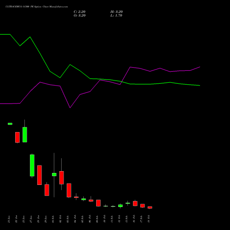Viewport: 230px width, 230px height.
Task: Select the 10 Feb date label
Action: pyautogui.click(x=104, y=219)
